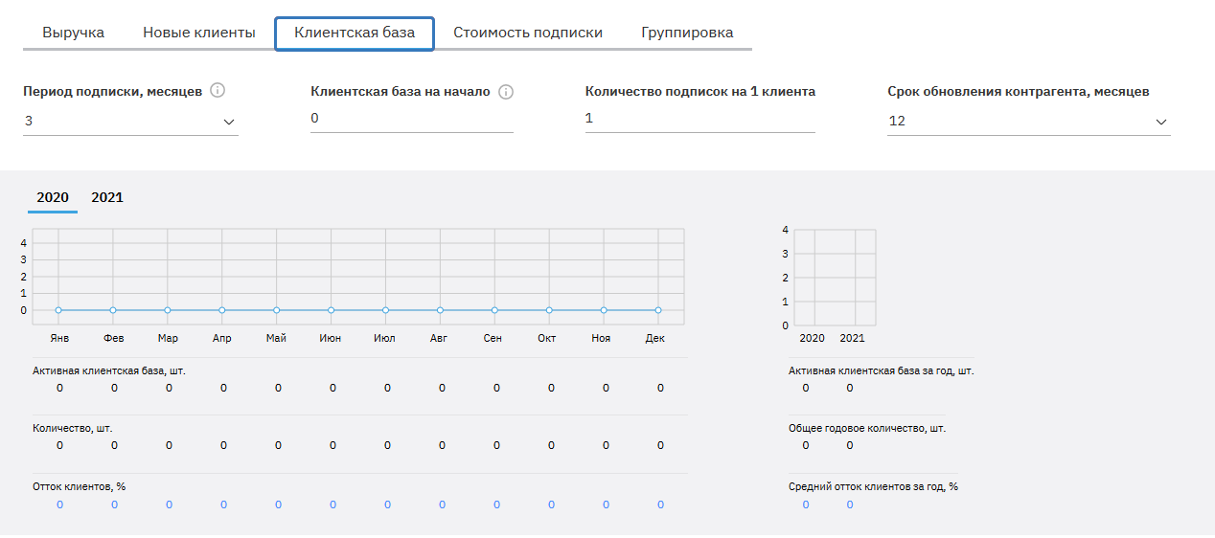This screenshot has width=1215, height=538.
Task: Expand the Период подписки dropdown chevron
Action: click(x=228, y=122)
